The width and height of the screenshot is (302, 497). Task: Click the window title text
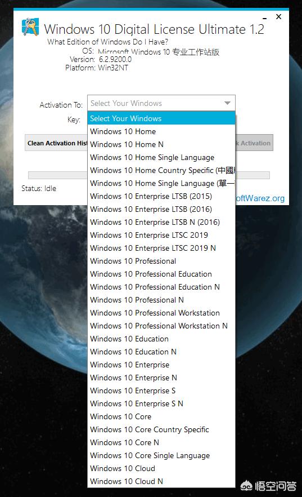tap(154, 29)
